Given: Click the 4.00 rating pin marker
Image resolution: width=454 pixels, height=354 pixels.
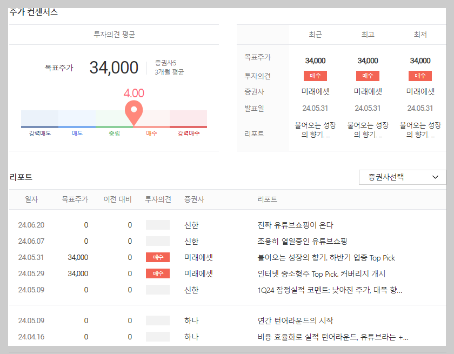Looking at the screenshot, I should tap(134, 113).
